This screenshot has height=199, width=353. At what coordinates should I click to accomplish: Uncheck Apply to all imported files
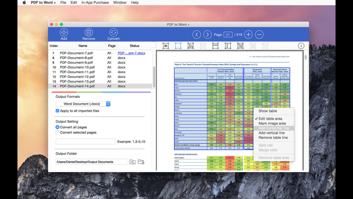point(58,110)
